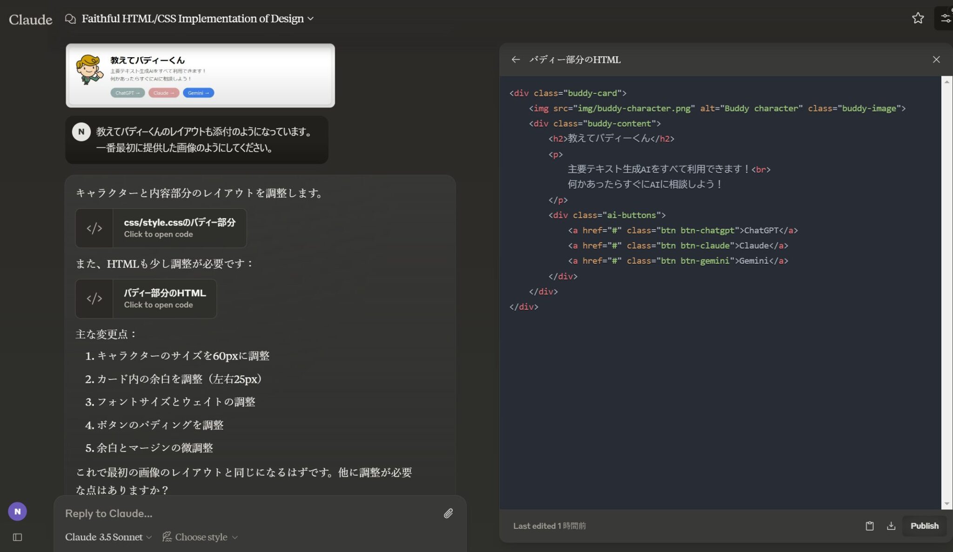The height and width of the screenshot is (552, 953).
Task: Click the code icon on the style.css artifact card
Action: click(95, 228)
